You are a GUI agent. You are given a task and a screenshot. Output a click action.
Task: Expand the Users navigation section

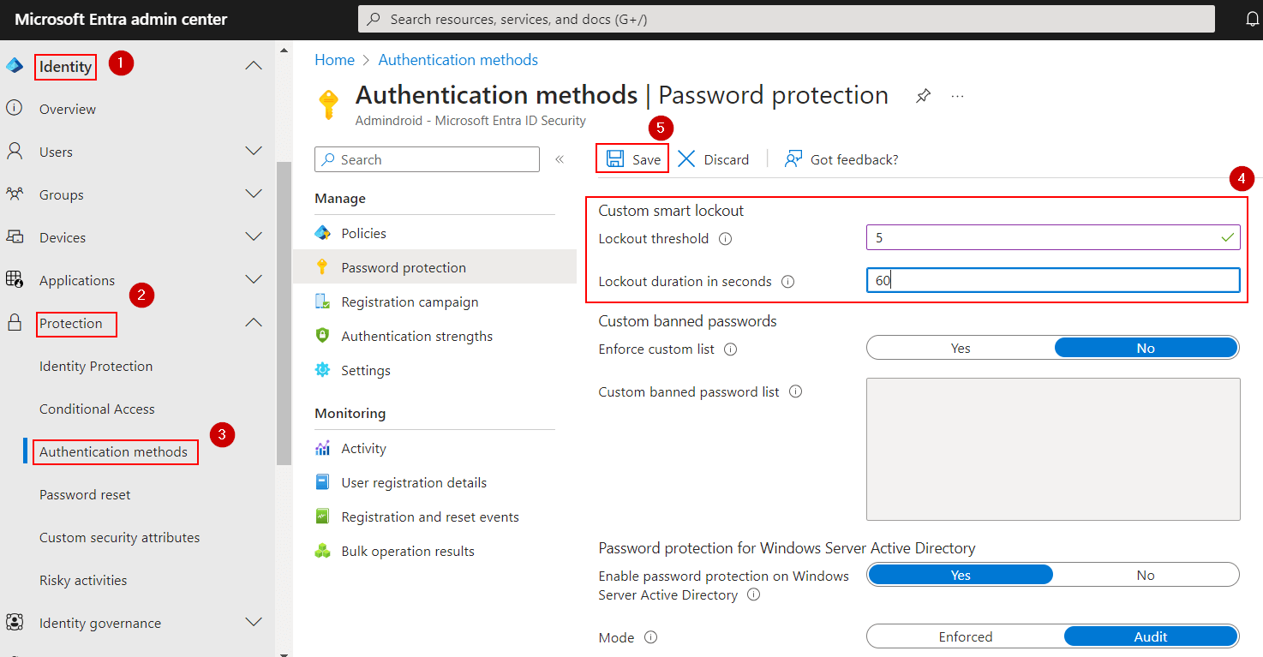pyautogui.click(x=252, y=151)
